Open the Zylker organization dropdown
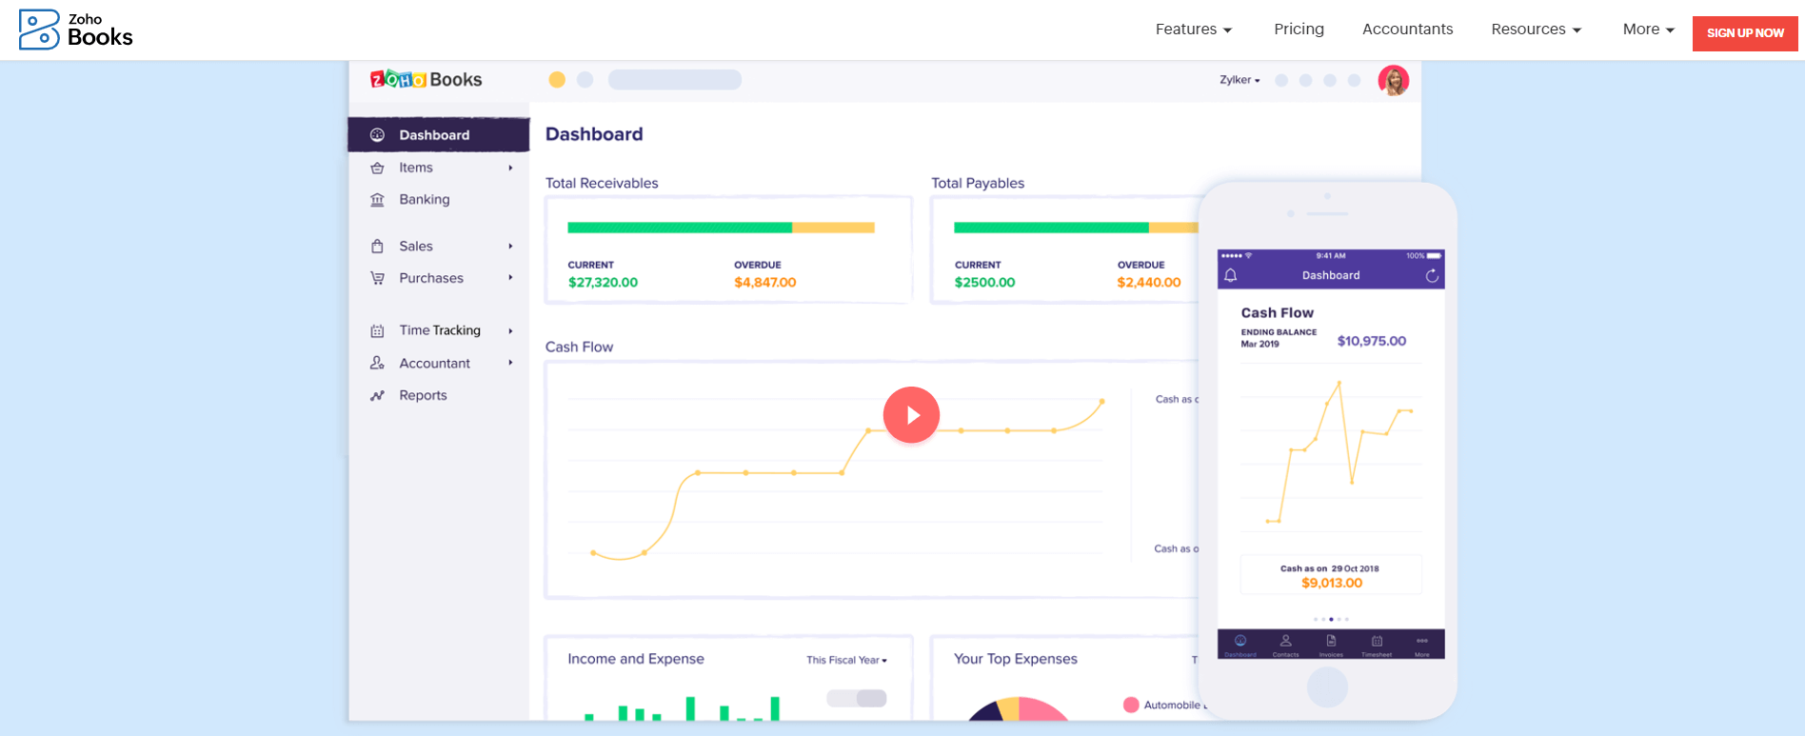1805x736 pixels. point(1240,80)
